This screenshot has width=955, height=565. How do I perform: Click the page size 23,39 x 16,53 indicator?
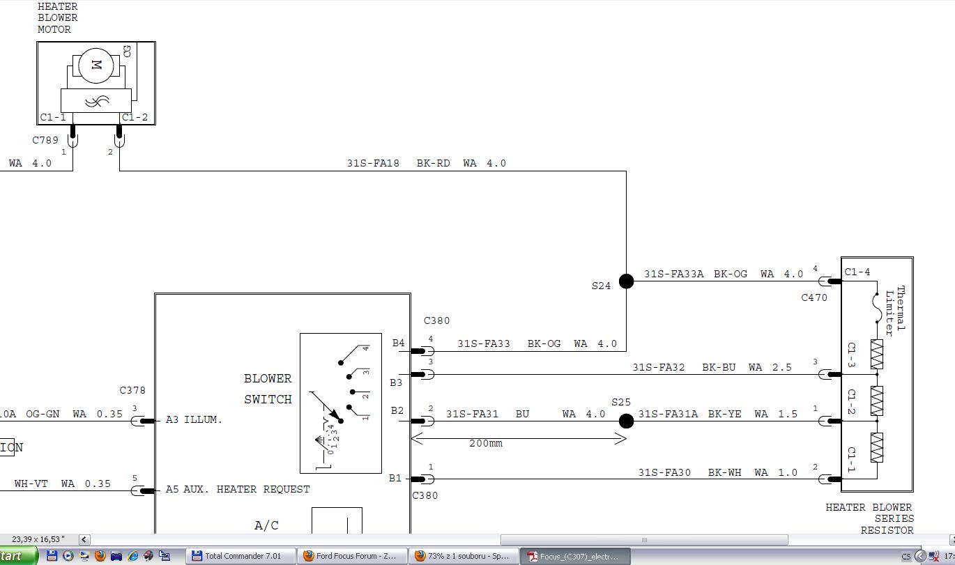38,539
